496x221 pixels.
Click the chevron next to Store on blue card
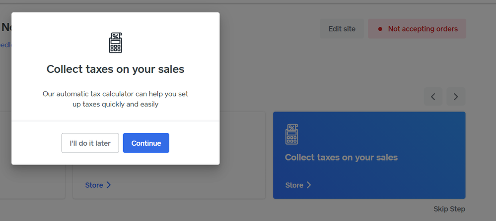tap(308, 185)
